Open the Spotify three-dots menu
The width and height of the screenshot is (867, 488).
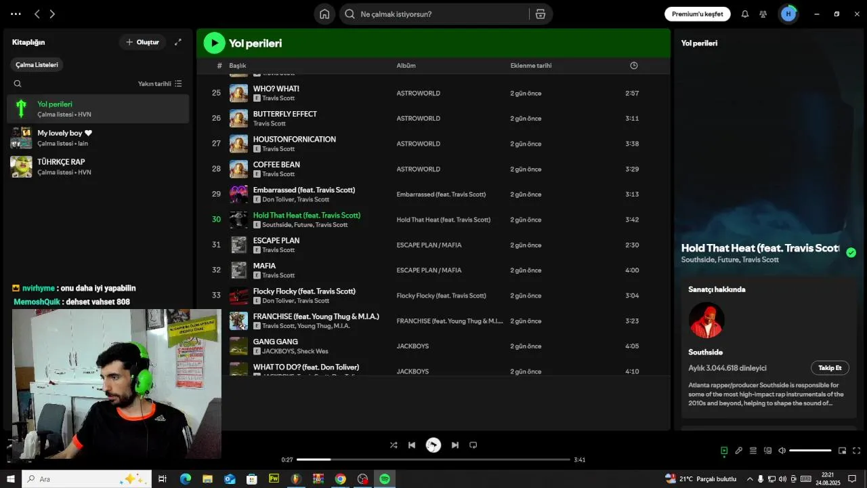[16, 14]
